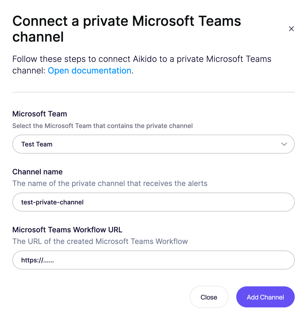Click the "Microsoft Team" field label
This screenshot has width=305, height=314.
(40, 114)
